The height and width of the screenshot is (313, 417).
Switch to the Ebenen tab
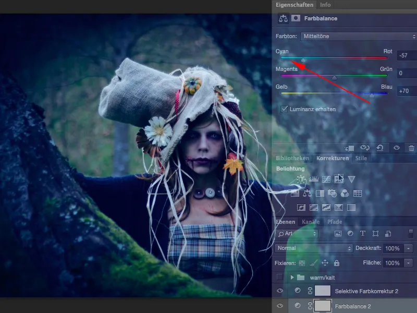(x=285, y=222)
